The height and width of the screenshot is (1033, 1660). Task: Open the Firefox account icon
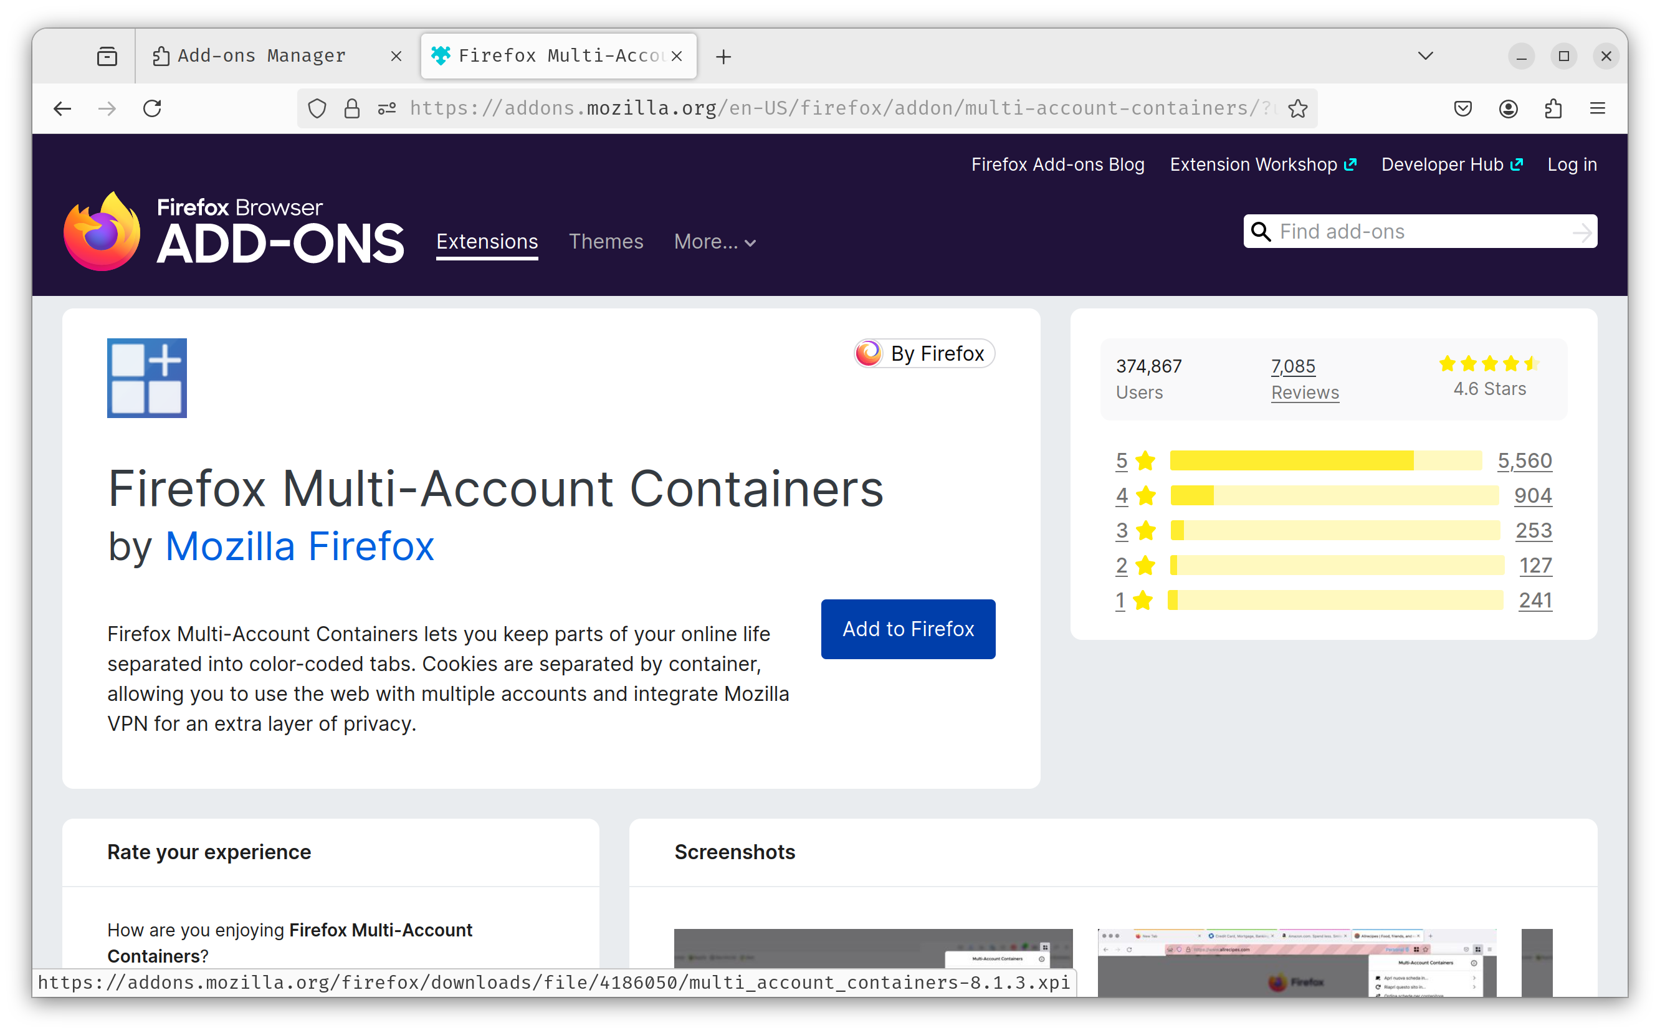click(x=1509, y=108)
